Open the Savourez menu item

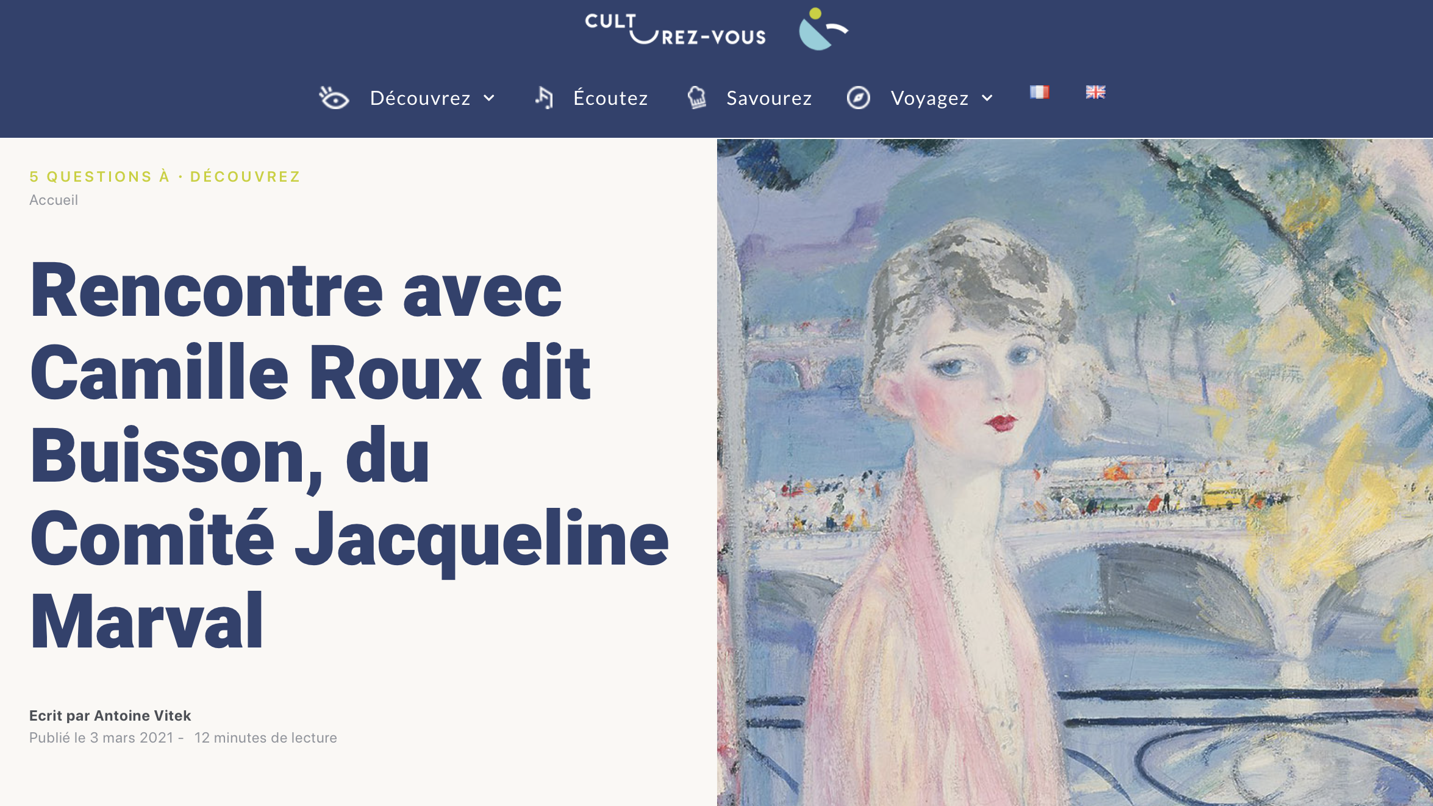pos(769,98)
